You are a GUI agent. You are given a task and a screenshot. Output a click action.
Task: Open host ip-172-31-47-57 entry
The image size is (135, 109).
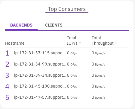click(40, 97)
